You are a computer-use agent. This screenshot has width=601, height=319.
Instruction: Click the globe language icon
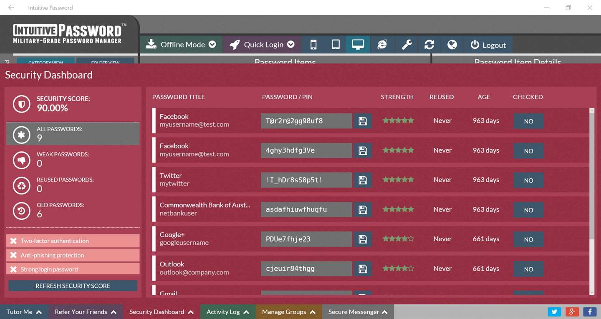[x=452, y=45]
